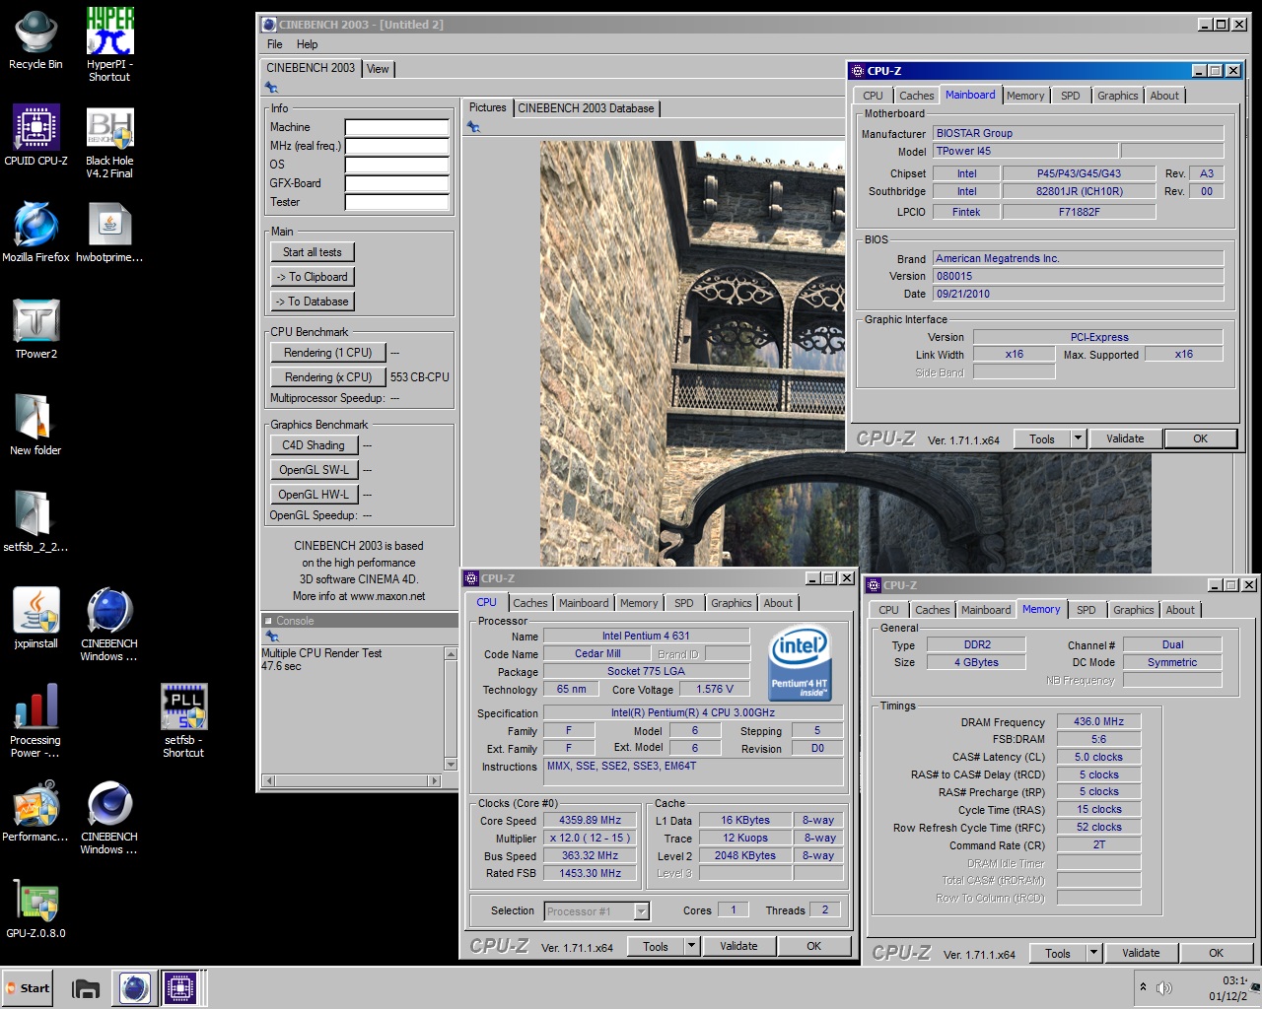Open Graphics tab in the CPU CPU-Z window

coord(731,603)
